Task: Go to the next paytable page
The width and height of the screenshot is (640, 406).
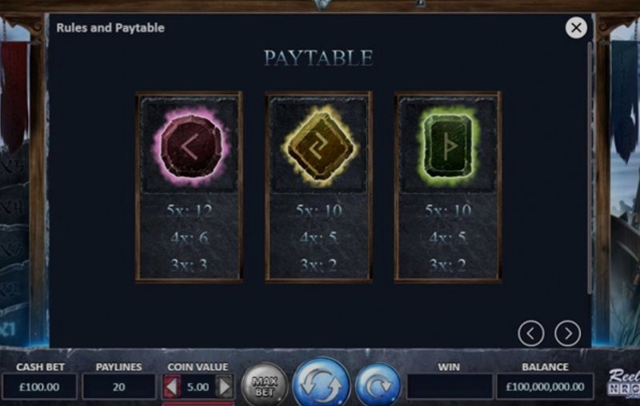Action: tap(567, 333)
